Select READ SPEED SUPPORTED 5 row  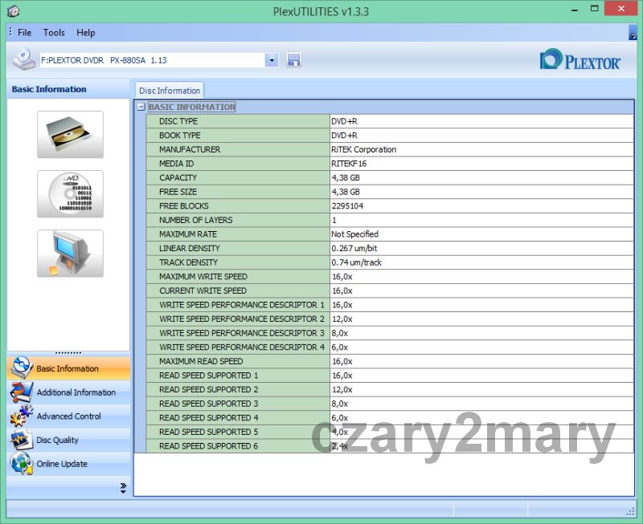390,432
